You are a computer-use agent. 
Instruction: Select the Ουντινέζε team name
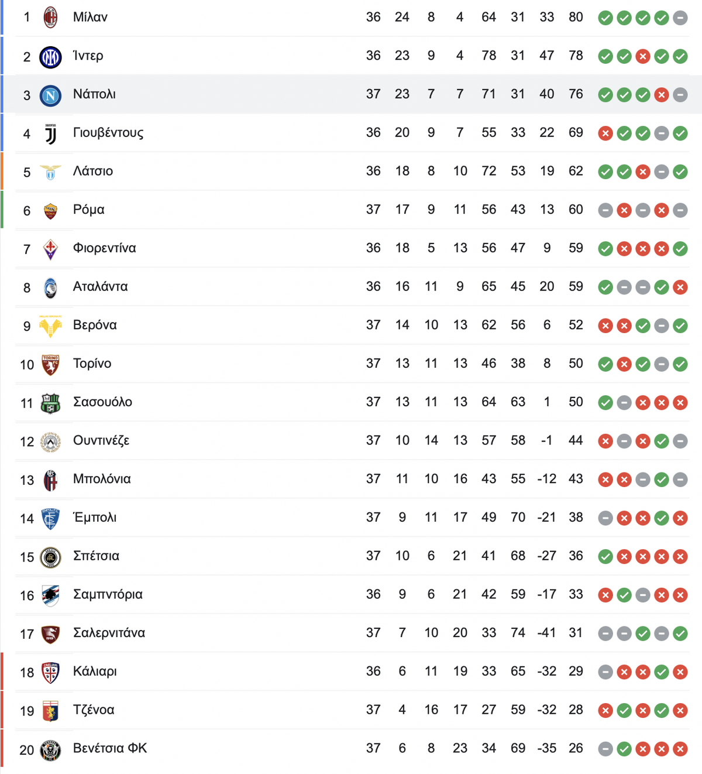pyautogui.click(x=101, y=441)
